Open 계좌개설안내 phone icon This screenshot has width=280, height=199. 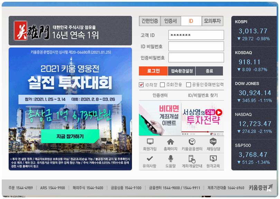tap(192, 159)
